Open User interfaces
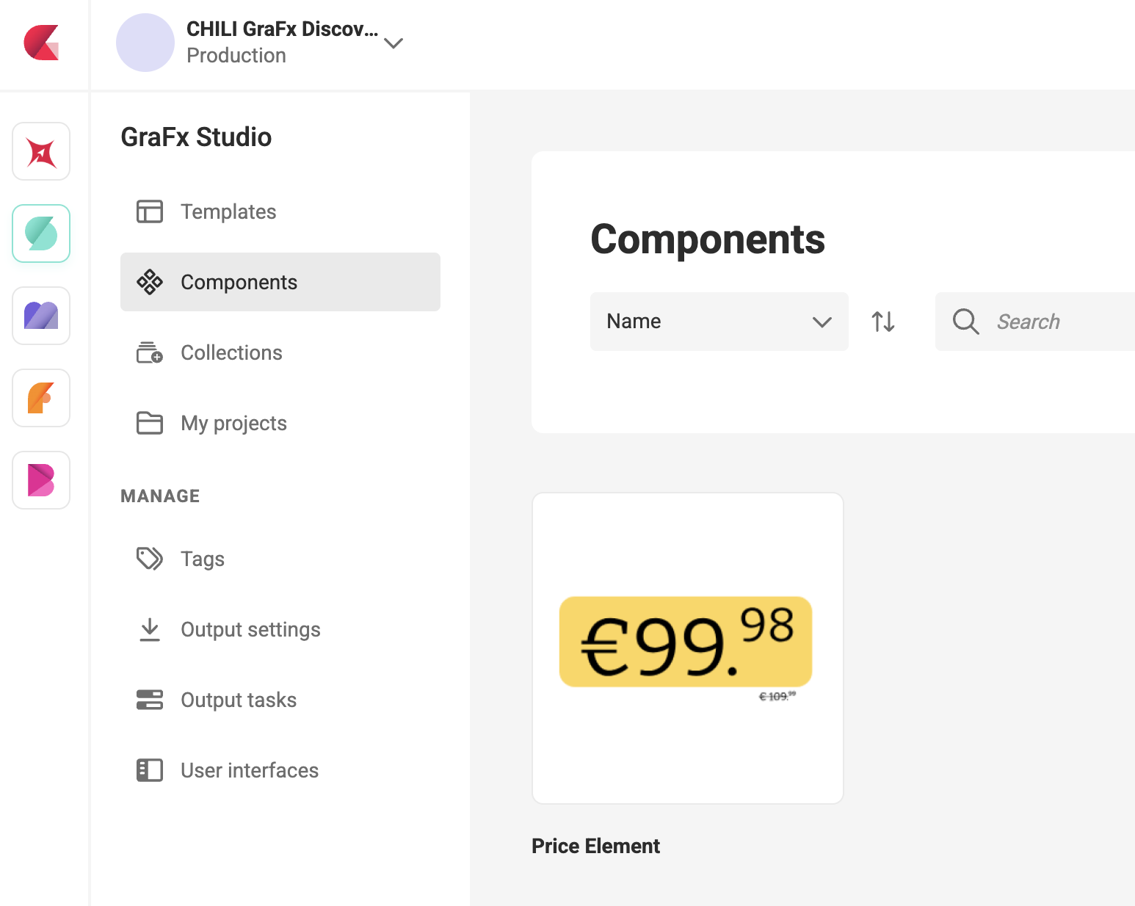Image resolution: width=1135 pixels, height=906 pixels. pos(249,770)
